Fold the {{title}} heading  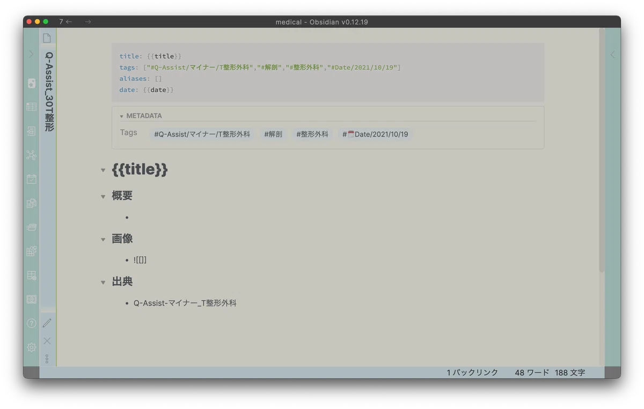pyautogui.click(x=103, y=170)
